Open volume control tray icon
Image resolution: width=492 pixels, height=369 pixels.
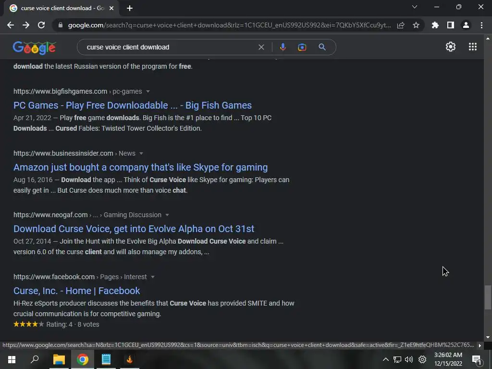pos(409,359)
